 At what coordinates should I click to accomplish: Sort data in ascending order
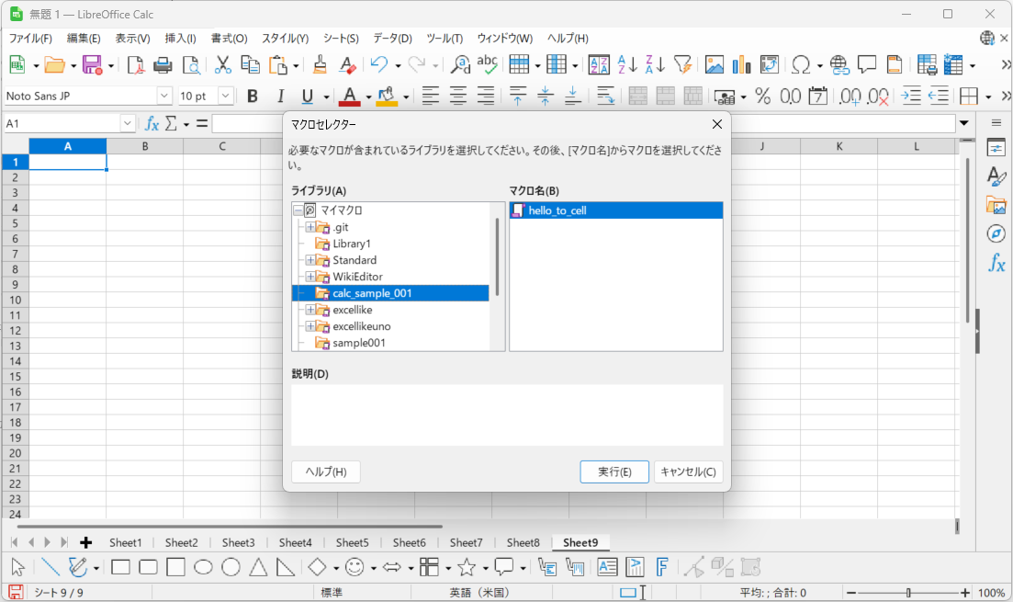pyautogui.click(x=626, y=64)
